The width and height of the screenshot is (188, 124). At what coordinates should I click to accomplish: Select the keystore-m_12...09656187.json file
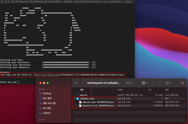(x=98, y=106)
